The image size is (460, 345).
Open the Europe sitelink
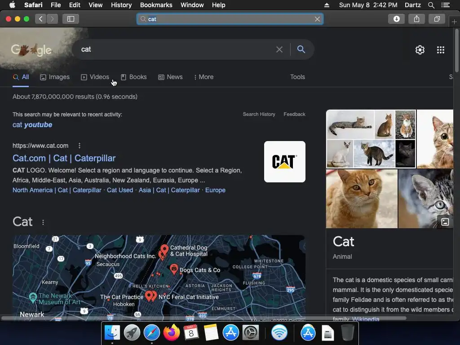tap(215, 190)
